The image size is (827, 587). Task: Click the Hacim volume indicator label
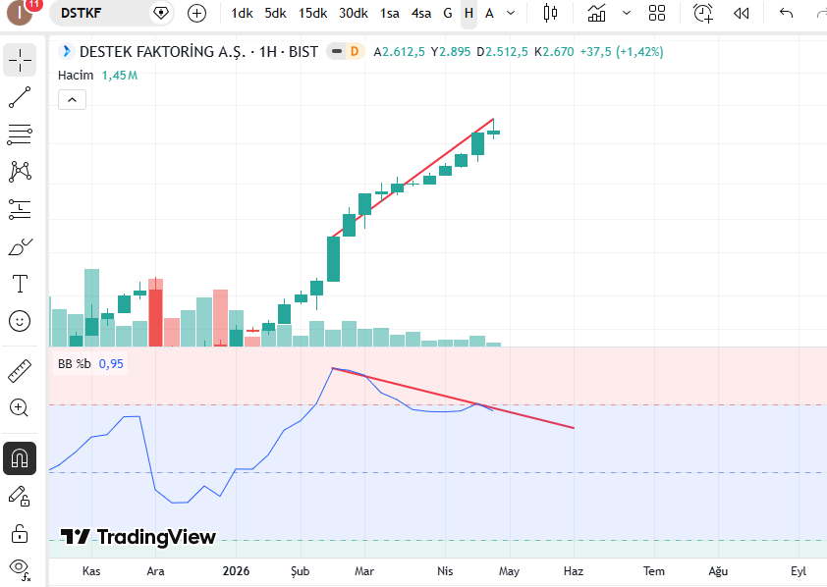coord(76,76)
